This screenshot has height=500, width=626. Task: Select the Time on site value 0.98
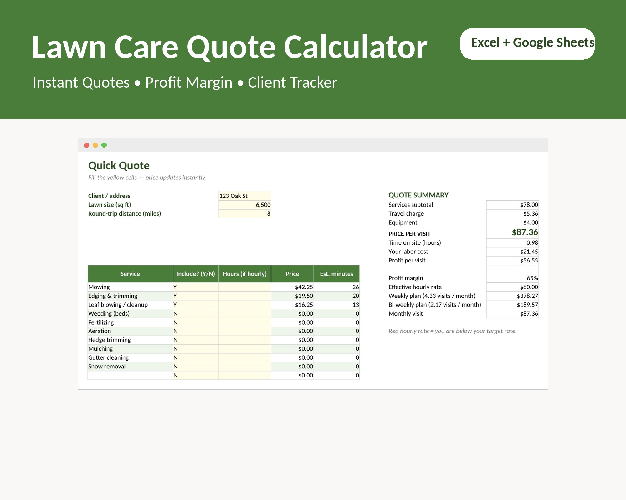coord(512,243)
